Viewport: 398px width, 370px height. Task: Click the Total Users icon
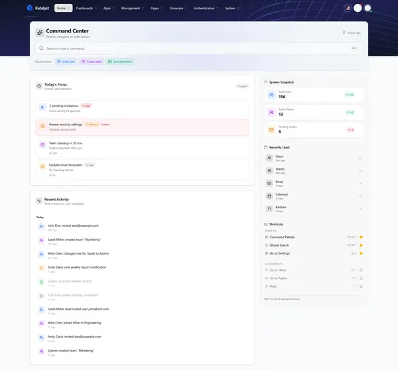[x=271, y=95]
